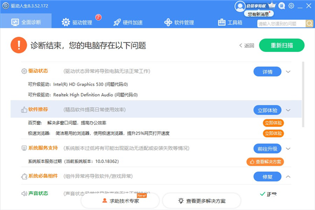Click the 声音状态 speaker icon
The width and height of the screenshot is (315, 210).
[24, 194]
